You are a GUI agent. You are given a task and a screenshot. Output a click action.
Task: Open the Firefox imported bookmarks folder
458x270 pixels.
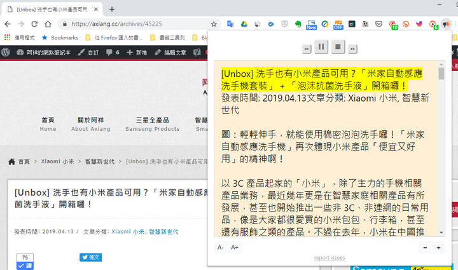point(114,37)
